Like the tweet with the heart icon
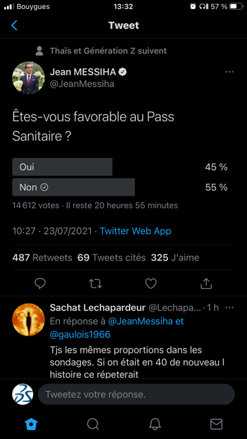247x439 pixels. pos(151,283)
